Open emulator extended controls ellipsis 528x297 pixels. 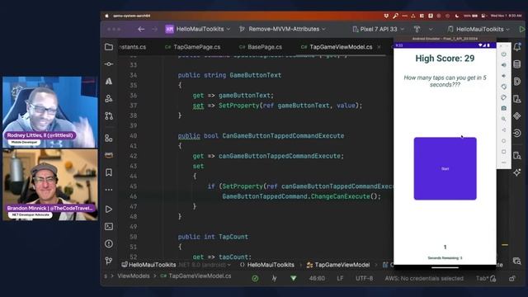click(x=504, y=163)
